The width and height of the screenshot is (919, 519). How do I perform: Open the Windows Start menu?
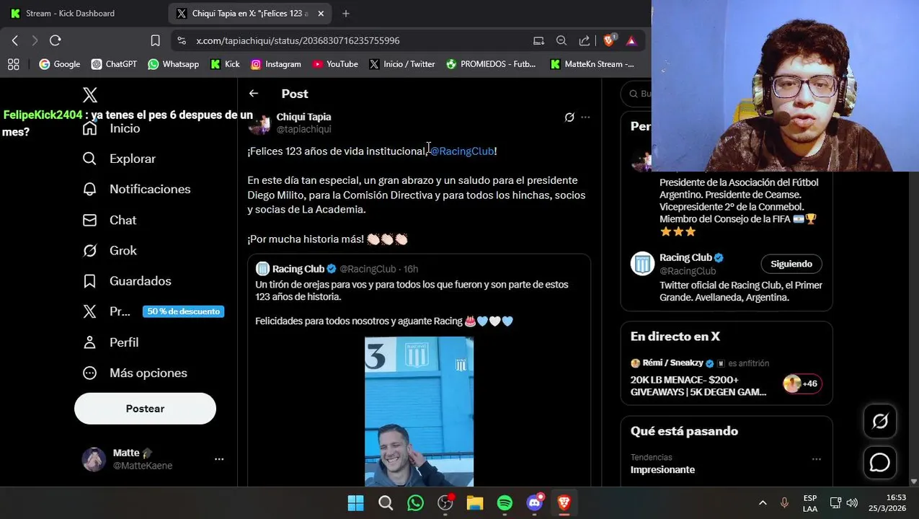click(356, 503)
